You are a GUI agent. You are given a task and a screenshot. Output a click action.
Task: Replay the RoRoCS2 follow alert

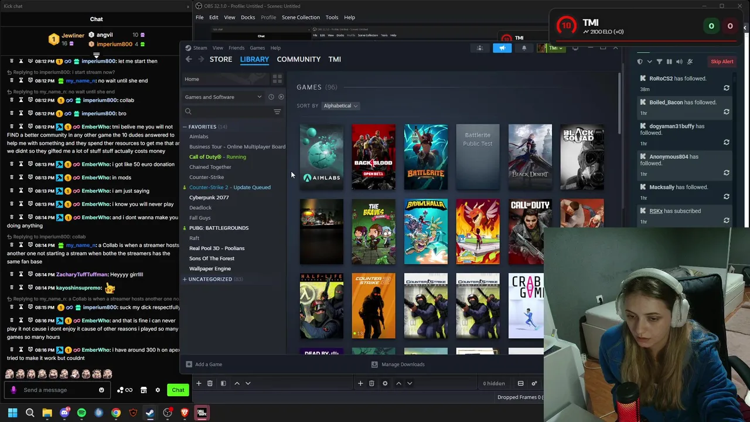tap(727, 88)
